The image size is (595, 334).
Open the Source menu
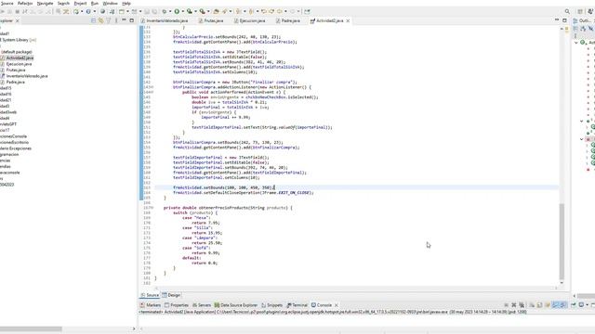(7, 4)
